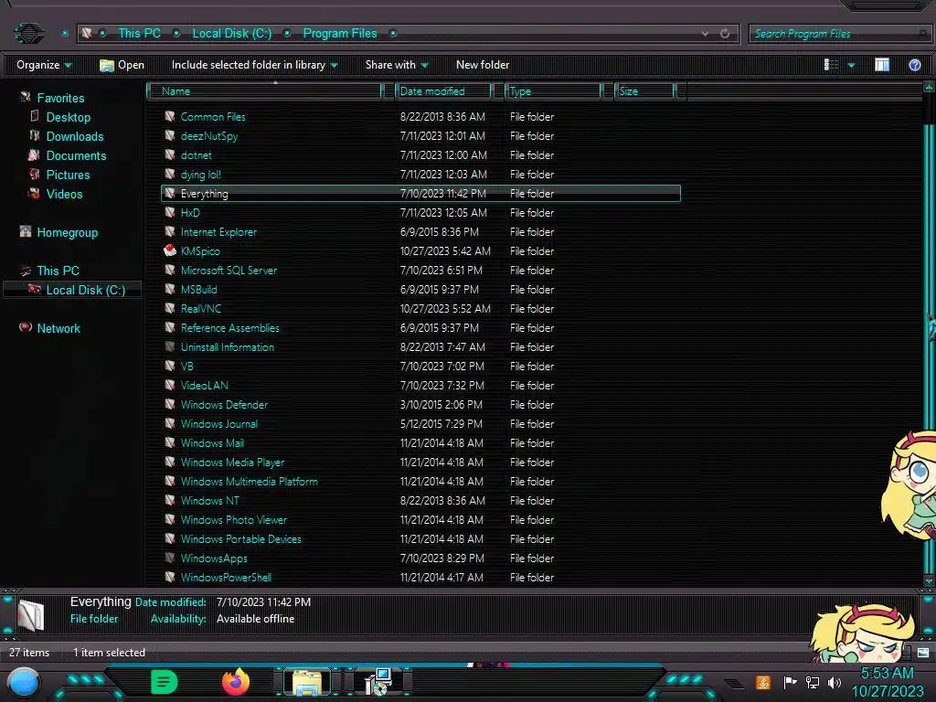This screenshot has width=936, height=702.
Task: Select the "Windows Mail" folder name
Action: (212, 443)
